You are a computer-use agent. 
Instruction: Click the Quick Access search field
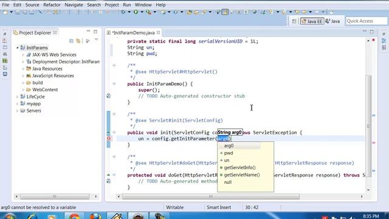[x=366, y=21]
